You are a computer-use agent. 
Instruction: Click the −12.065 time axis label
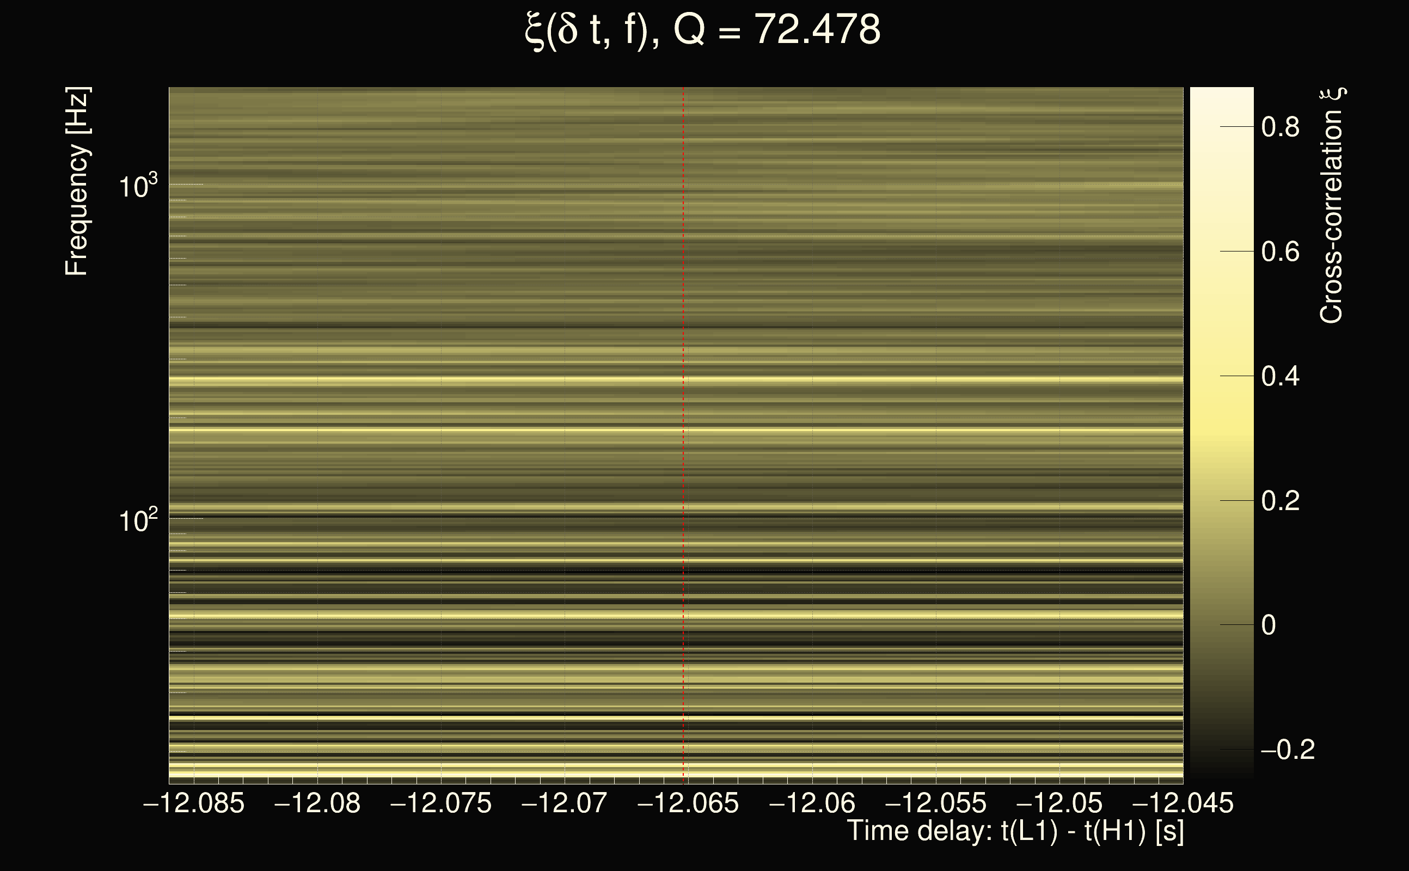[x=688, y=803]
